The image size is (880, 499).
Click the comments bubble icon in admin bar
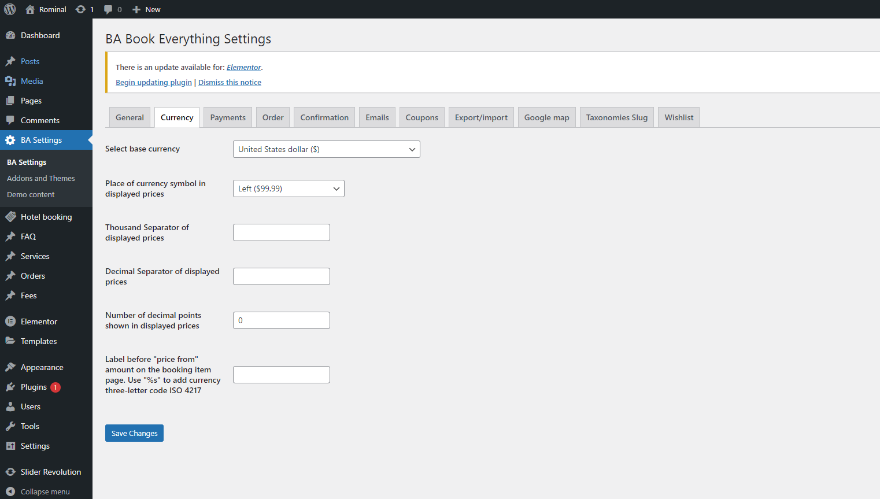pos(108,9)
